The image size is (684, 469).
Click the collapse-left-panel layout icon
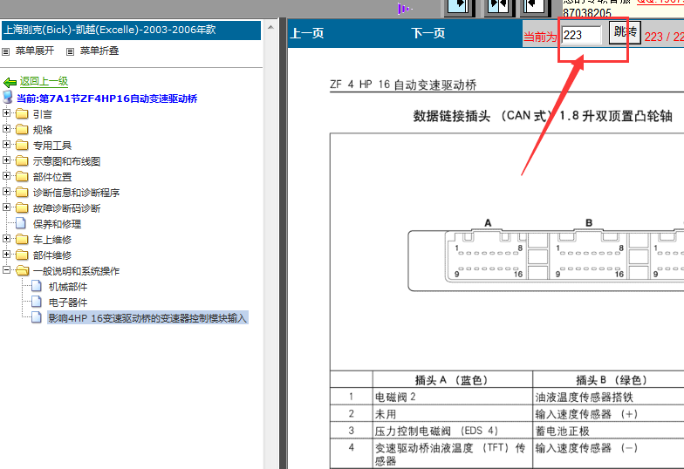click(535, 7)
